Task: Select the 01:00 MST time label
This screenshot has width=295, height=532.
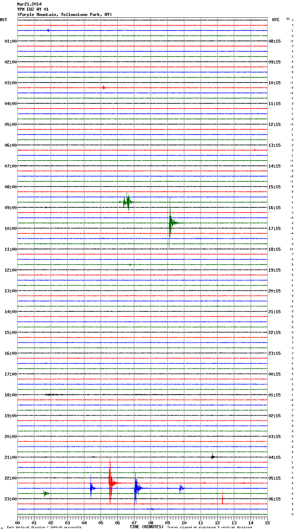Action: (11, 41)
